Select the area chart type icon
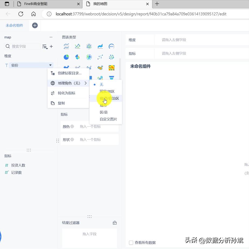This screenshot has height=249, width=249. click(100, 46)
